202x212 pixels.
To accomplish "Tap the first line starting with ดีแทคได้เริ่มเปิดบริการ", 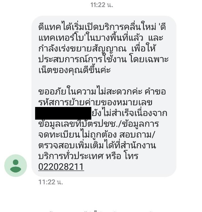I will pyautogui.click(x=102, y=27).
